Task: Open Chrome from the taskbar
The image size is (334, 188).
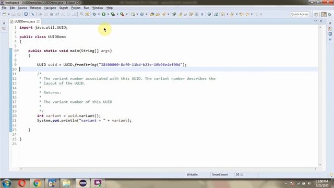Action: coord(37,183)
